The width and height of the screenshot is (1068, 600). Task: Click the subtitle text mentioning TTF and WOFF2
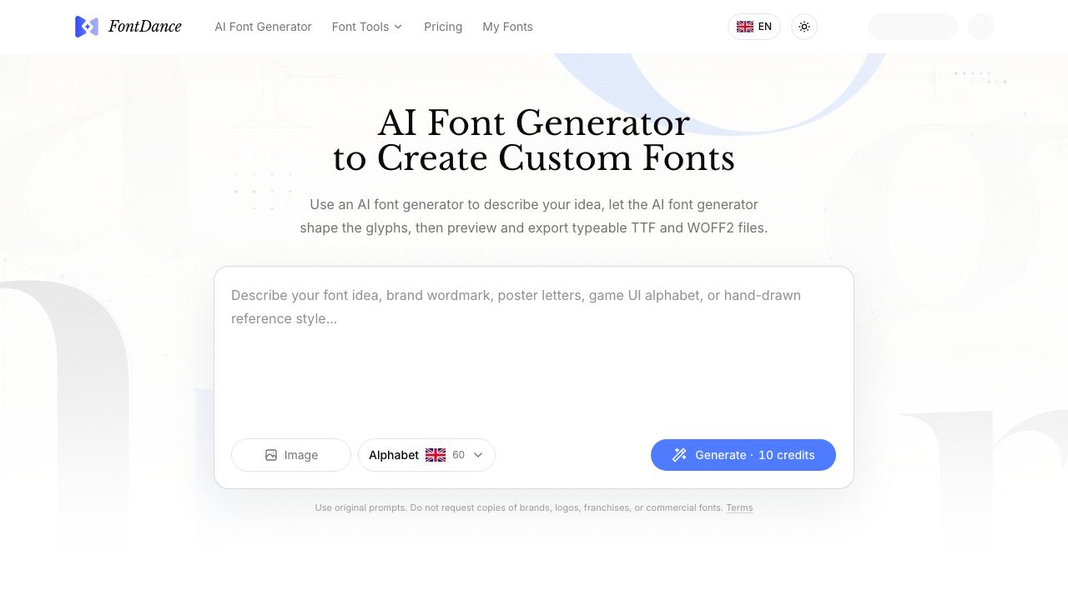[534, 216]
